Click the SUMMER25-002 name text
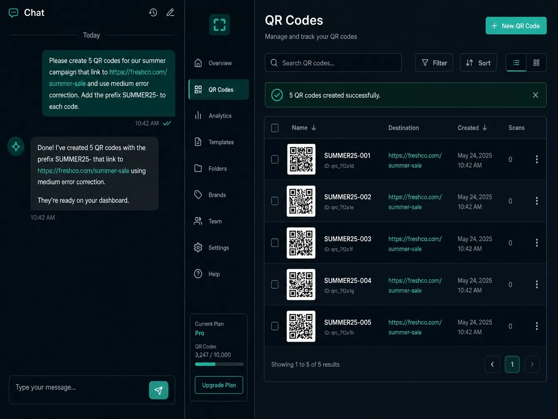The width and height of the screenshot is (558, 419). [x=348, y=197]
